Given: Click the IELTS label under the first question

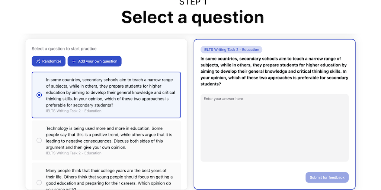Looking at the screenshot, I should (74, 111).
